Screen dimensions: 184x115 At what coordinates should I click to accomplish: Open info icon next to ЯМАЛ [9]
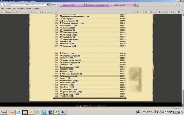(x=72, y=19)
